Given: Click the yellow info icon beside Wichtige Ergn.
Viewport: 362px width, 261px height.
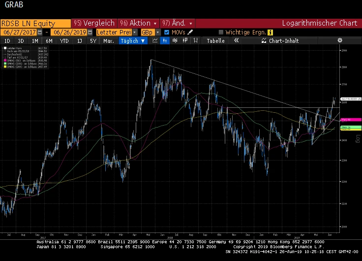Looking at the screenshot, I should 270,32.
